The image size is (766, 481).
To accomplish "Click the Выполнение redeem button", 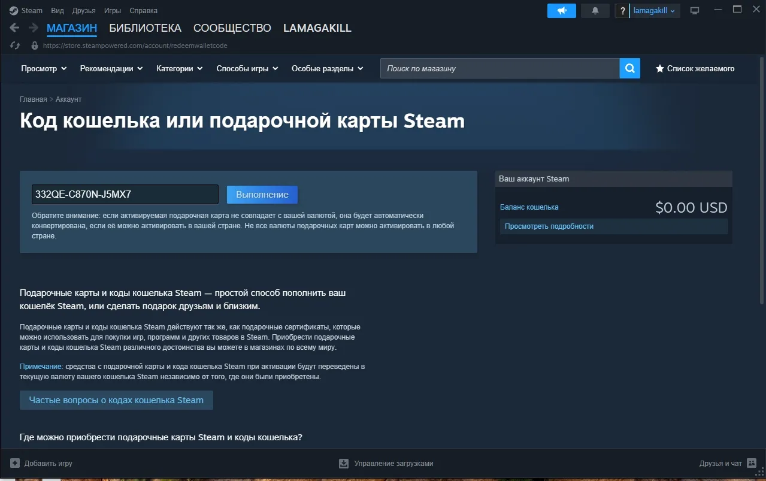I will tap(262, 195).
